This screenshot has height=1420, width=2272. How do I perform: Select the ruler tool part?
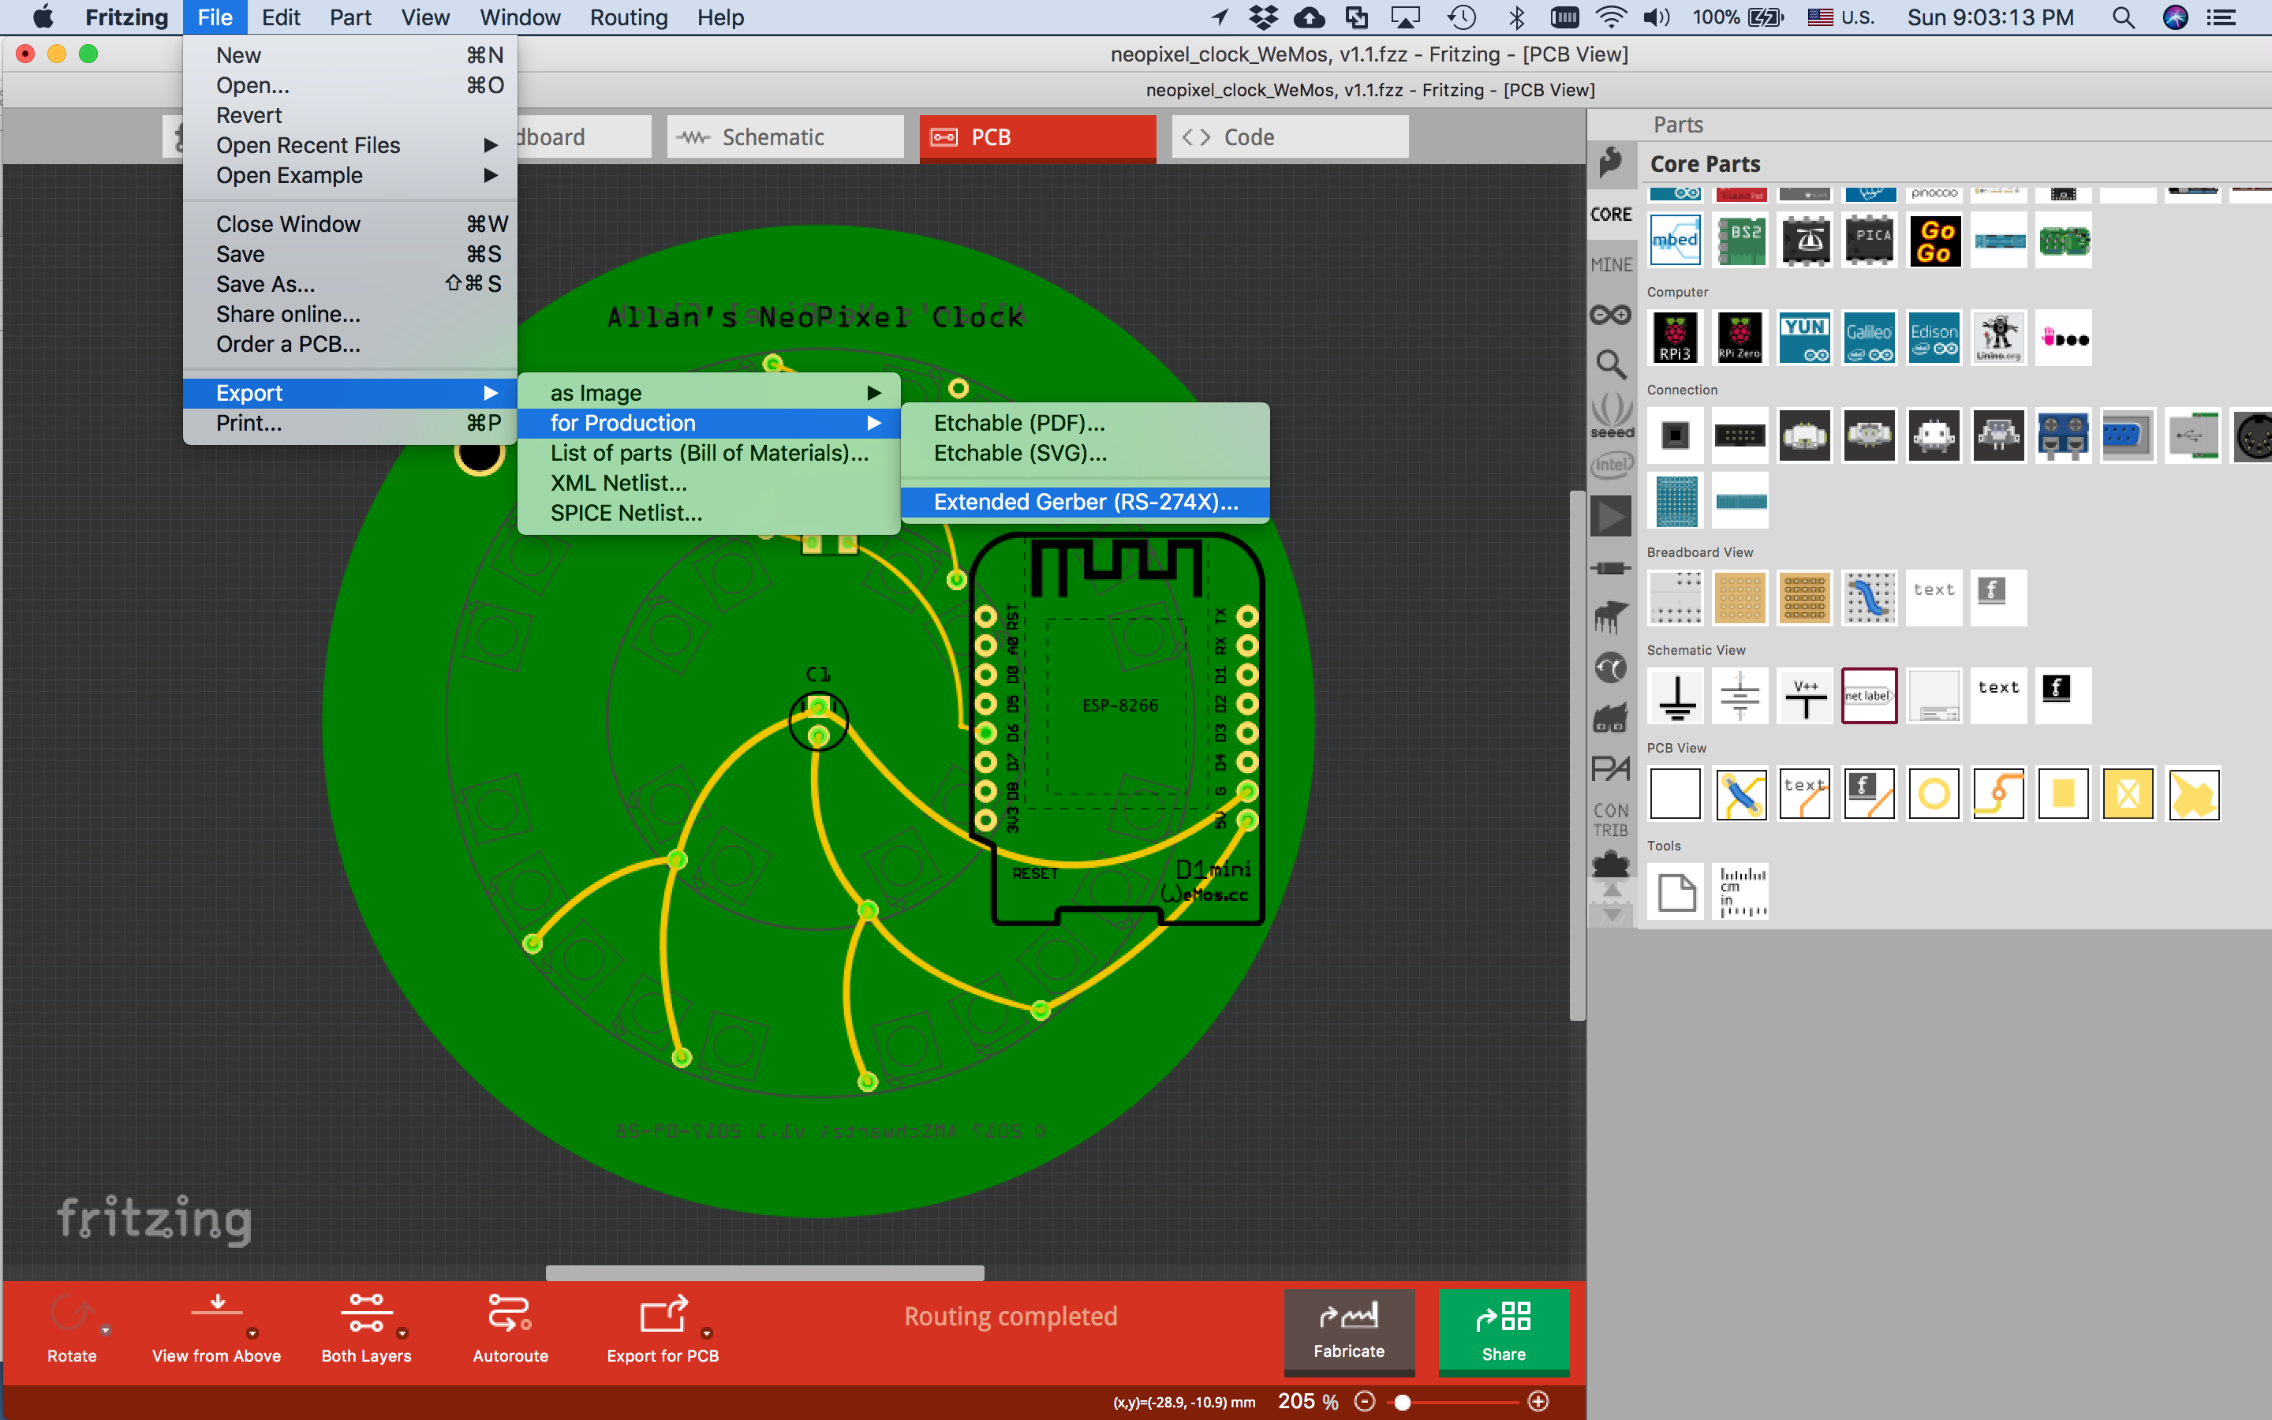(x=1740, y=892)
